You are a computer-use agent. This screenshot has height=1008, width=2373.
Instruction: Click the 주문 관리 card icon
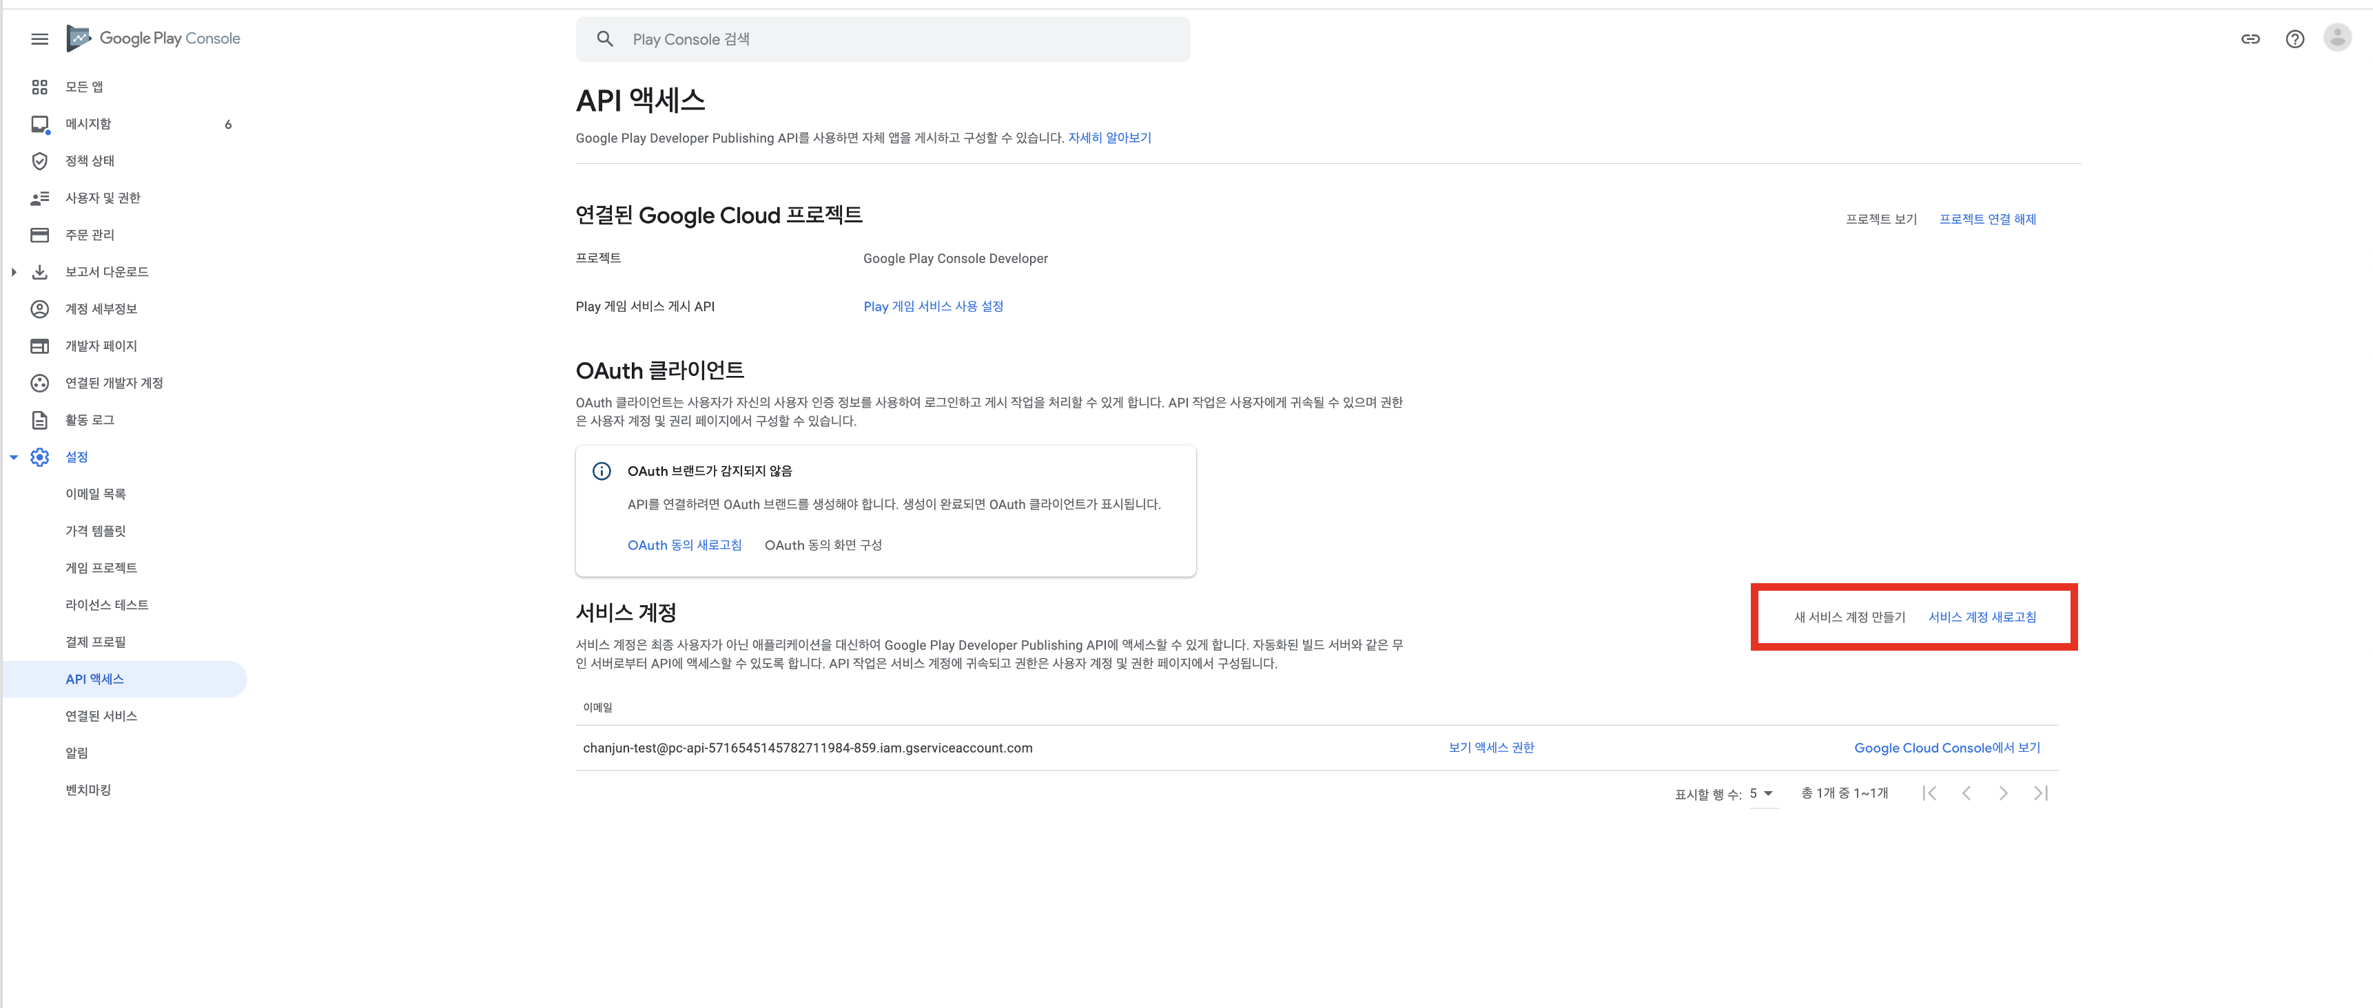(39, 235)
